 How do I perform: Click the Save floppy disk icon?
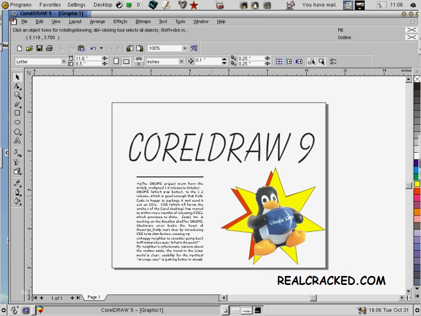click(x=39, y=48)
